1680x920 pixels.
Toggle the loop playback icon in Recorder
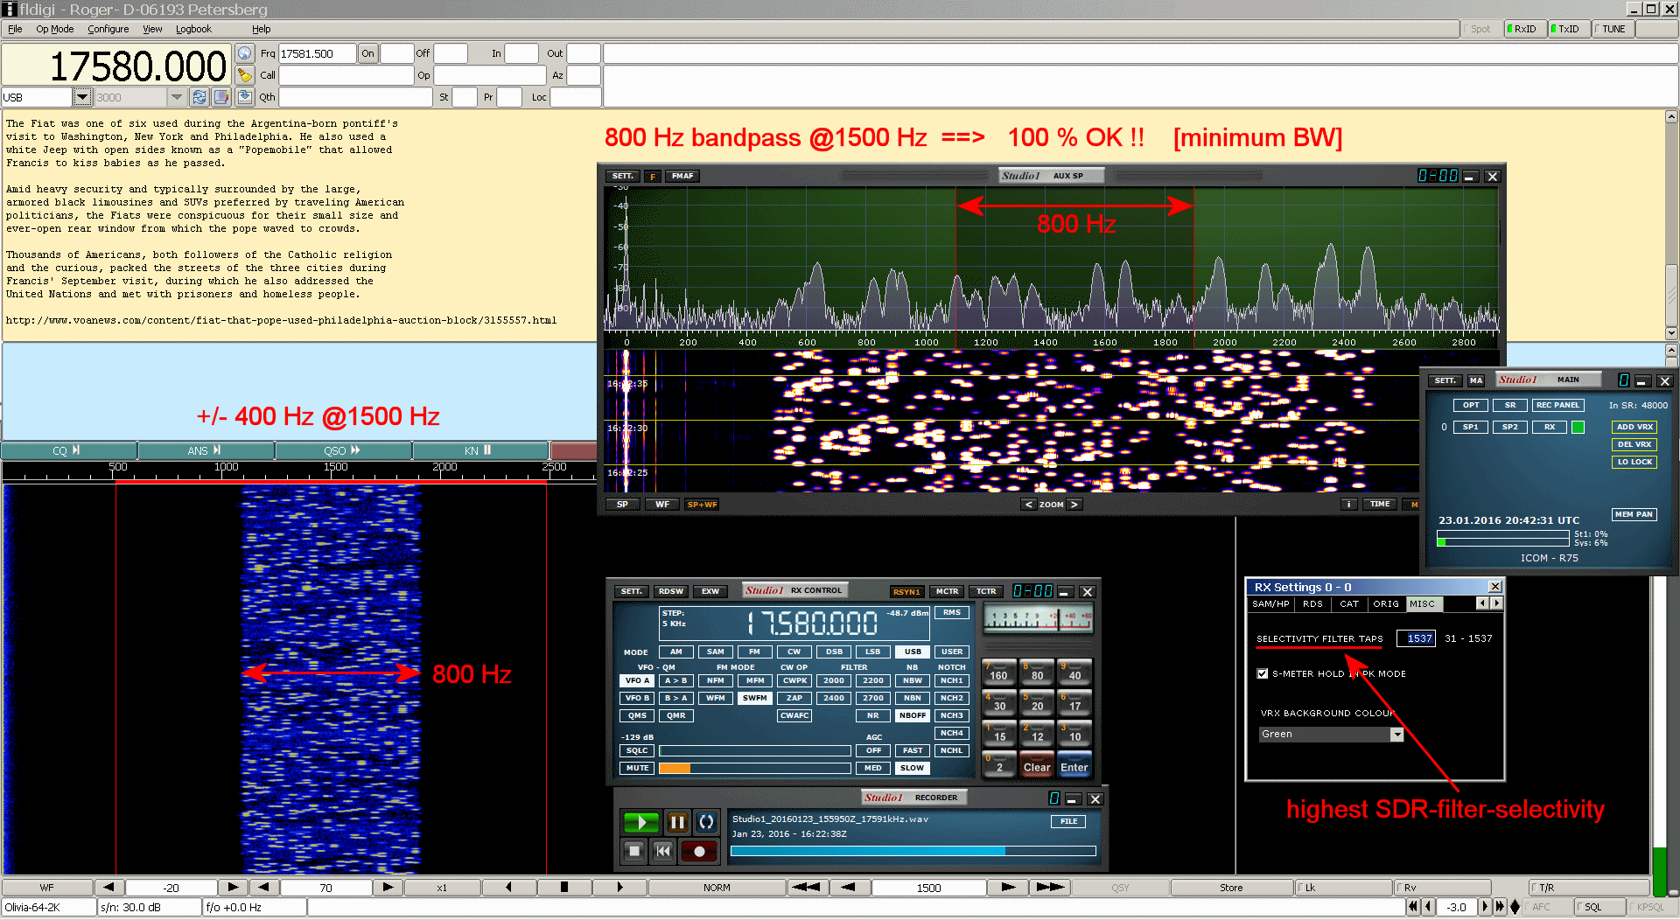click(x=706, y=822)
